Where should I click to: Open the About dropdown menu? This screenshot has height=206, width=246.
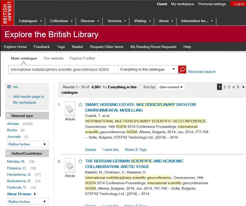[x=166, y=21]
